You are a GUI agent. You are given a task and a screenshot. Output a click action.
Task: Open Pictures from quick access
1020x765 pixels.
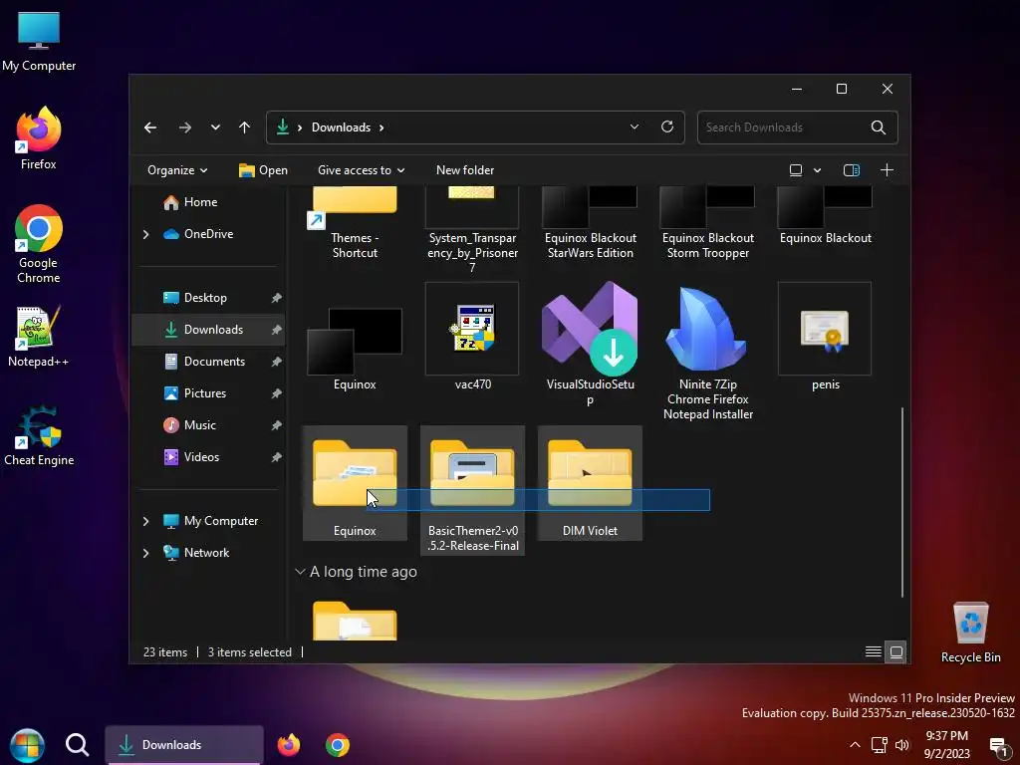(x=205, y=393)
